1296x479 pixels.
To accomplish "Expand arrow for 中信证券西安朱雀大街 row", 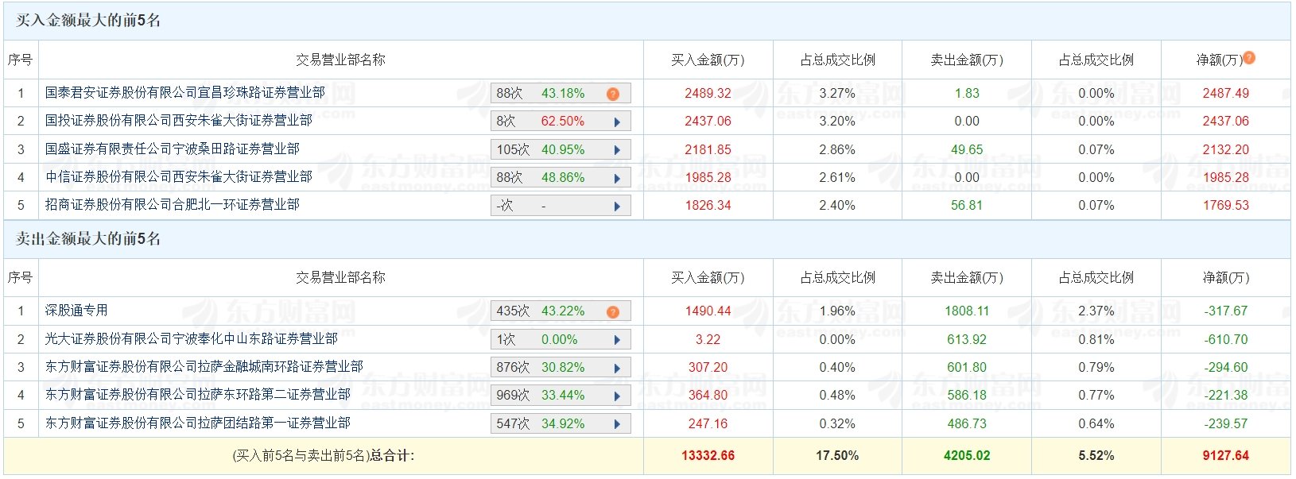I will 617,179.
